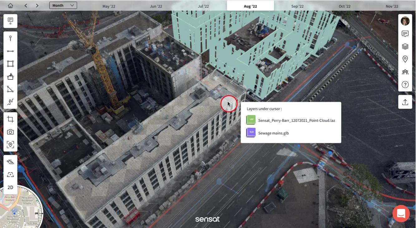Go to the home view icon

(x=10, y=6)
